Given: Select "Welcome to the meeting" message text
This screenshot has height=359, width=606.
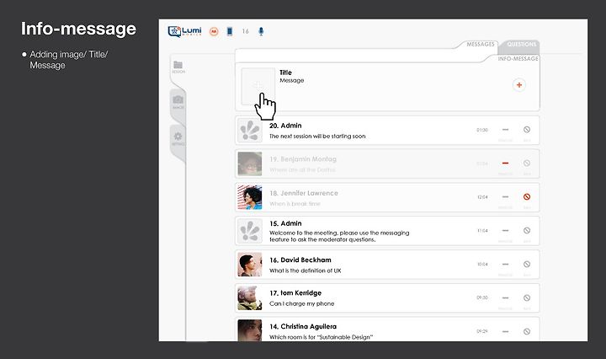Looking at the screenshot, I should (339, 236).
